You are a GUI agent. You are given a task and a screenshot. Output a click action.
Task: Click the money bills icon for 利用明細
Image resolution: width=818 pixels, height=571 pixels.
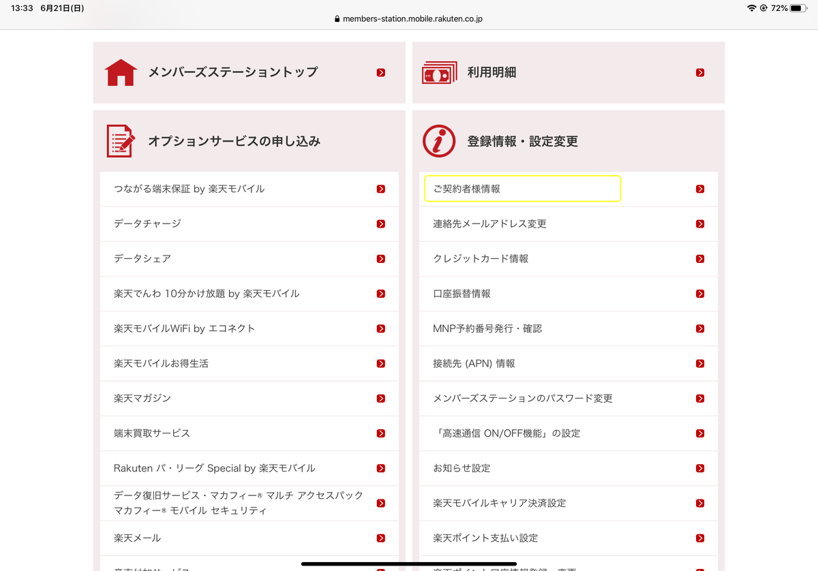pyautogui.click(x=440, y=72)
